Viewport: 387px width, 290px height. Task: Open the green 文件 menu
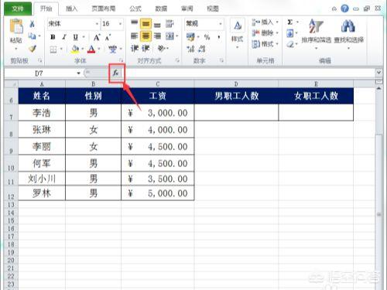[18, 9]
